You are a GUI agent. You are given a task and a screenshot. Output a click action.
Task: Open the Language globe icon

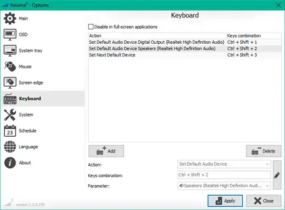coord(10,147)
